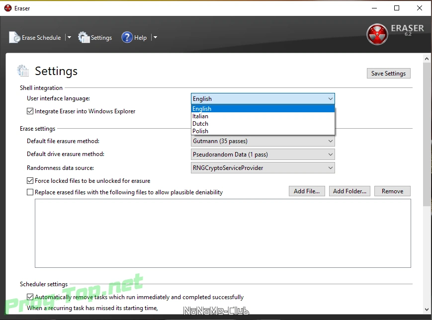Toggle Force locked files to be unlocked checkbox
432x320 pixels.
(x=30, y=181)
